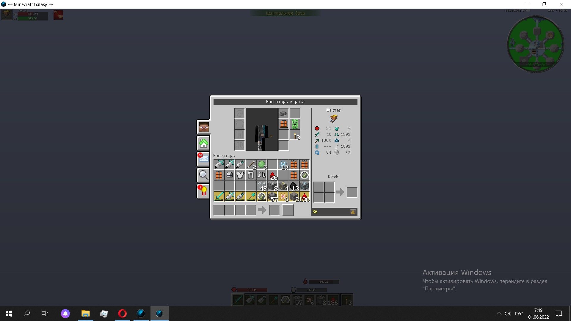Select the TNT next to the creeper head
The image size is (571, 321).
pos(284,124)
